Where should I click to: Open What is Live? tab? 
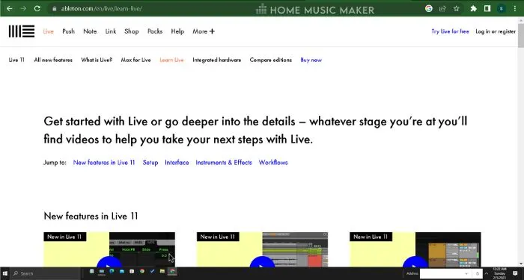pos(97,60)
